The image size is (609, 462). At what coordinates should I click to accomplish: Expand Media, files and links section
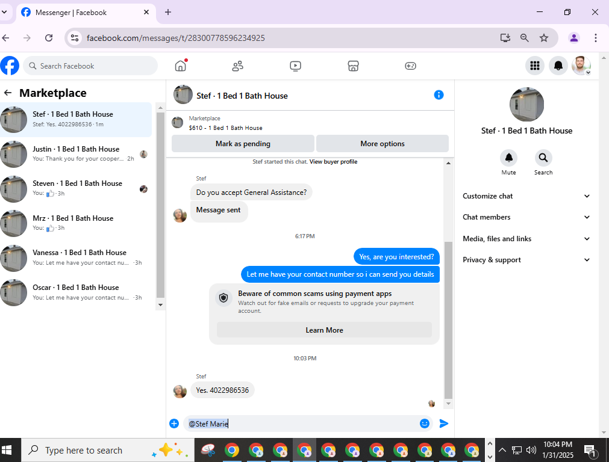tap(526, 239)
